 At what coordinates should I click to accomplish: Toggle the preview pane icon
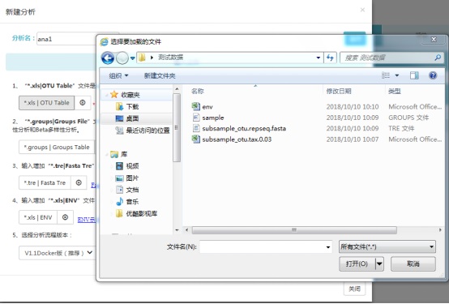tap(414, 75)
